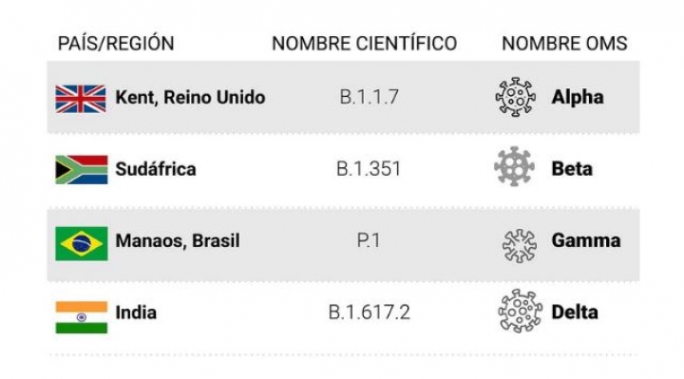Select the NOMBRE OMS column header
This screenshot has width=684, height=379.
tap(564, 44)
